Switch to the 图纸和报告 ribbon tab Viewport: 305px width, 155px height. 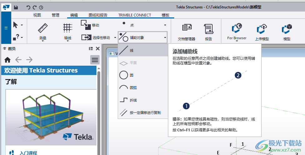click(x=98, y=15)
